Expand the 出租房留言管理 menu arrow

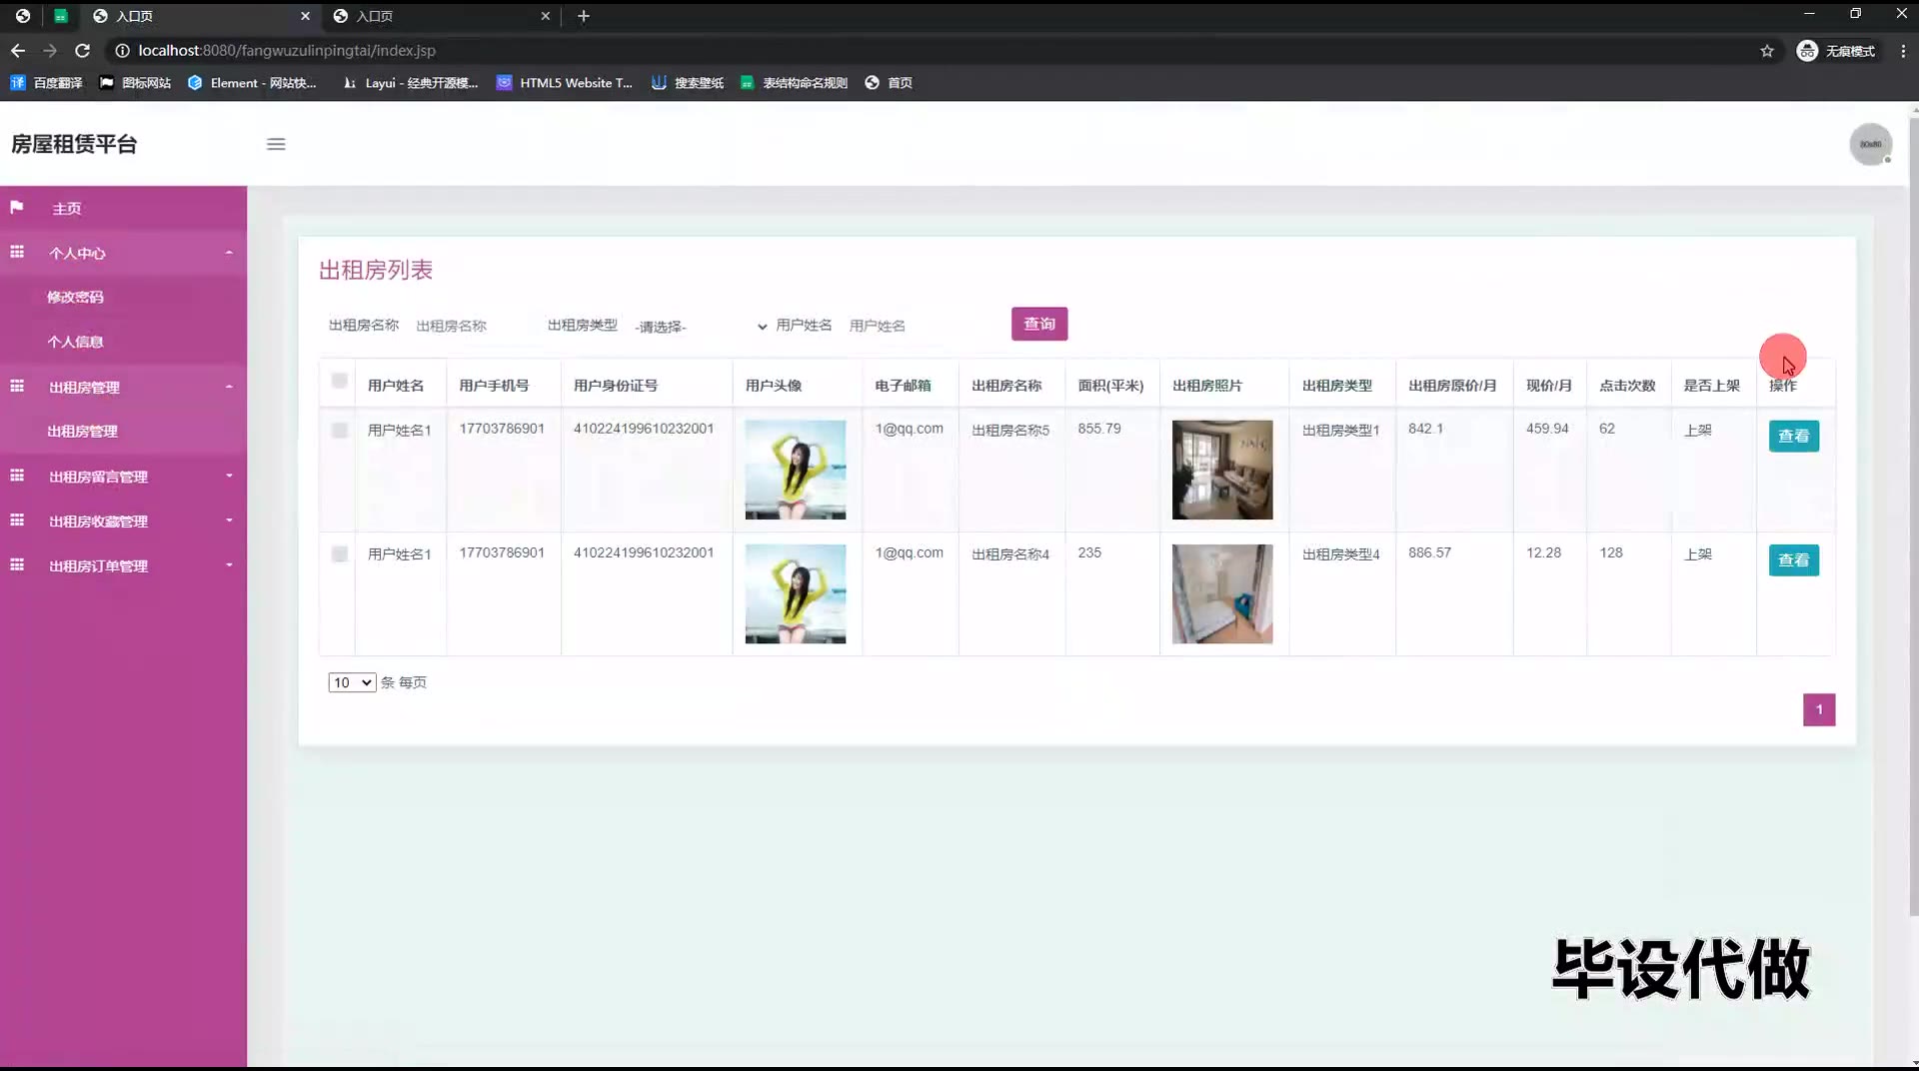(x=229, y=476)
